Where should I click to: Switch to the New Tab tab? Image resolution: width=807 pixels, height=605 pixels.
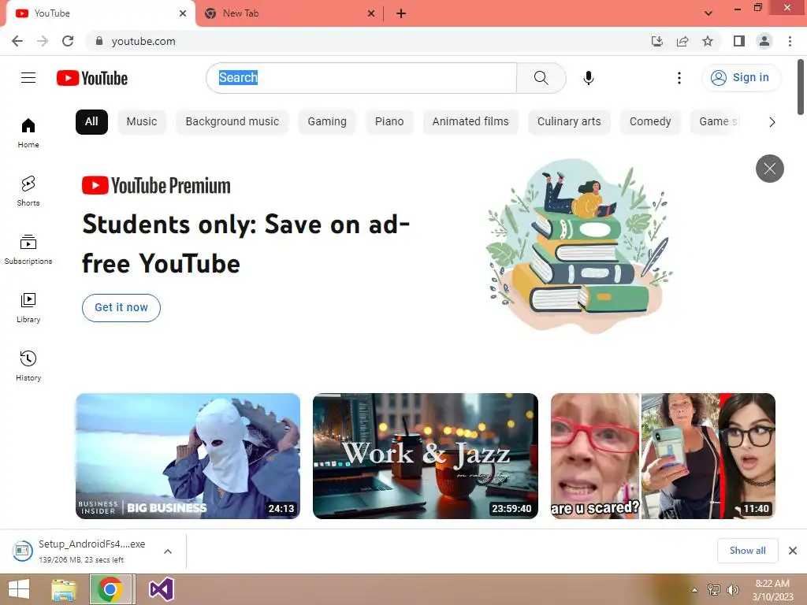pos(290,13)
